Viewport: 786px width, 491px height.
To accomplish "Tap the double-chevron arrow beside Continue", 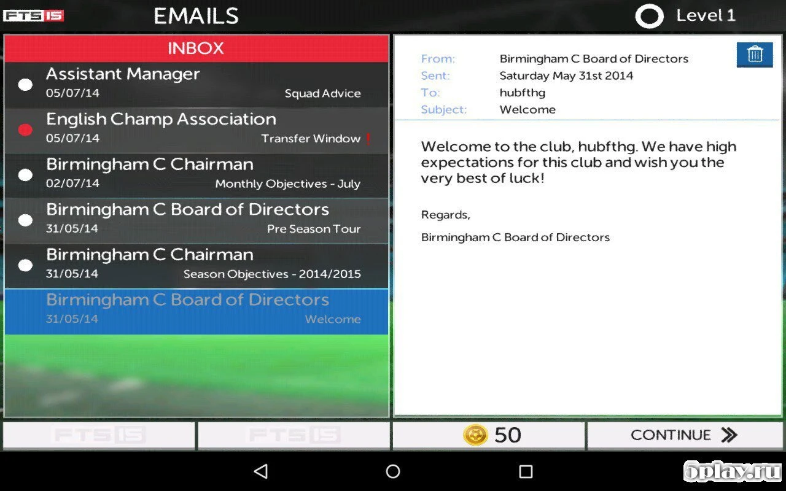I will [729, 435].
